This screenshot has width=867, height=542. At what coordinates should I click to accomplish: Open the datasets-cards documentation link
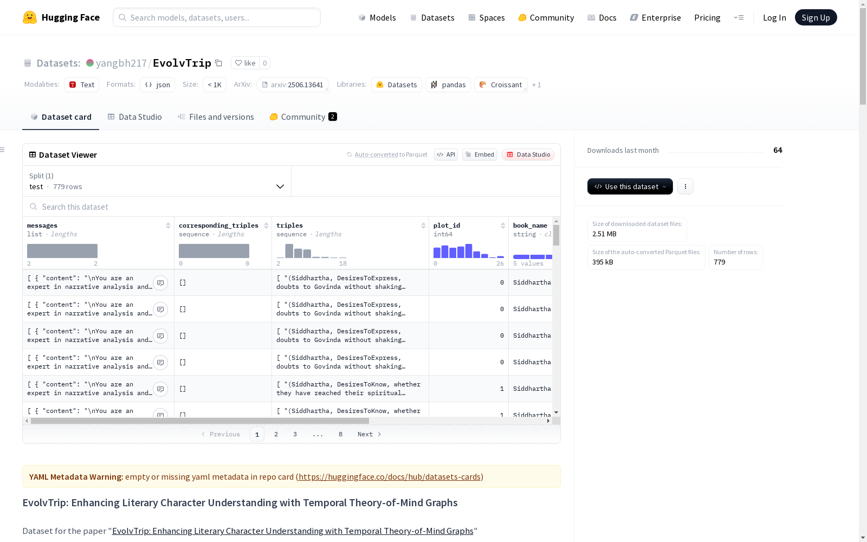click(x=390, y=477)
